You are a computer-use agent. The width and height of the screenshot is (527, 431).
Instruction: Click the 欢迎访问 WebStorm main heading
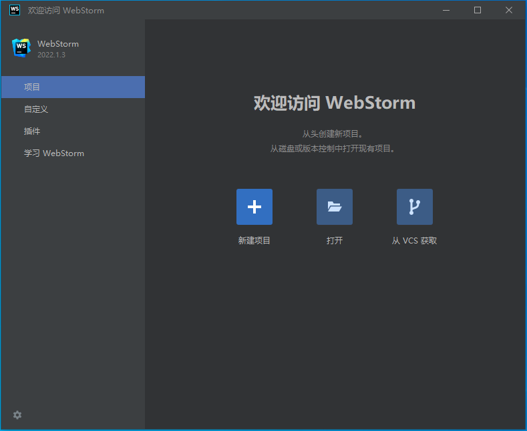[x=335, y=103]
